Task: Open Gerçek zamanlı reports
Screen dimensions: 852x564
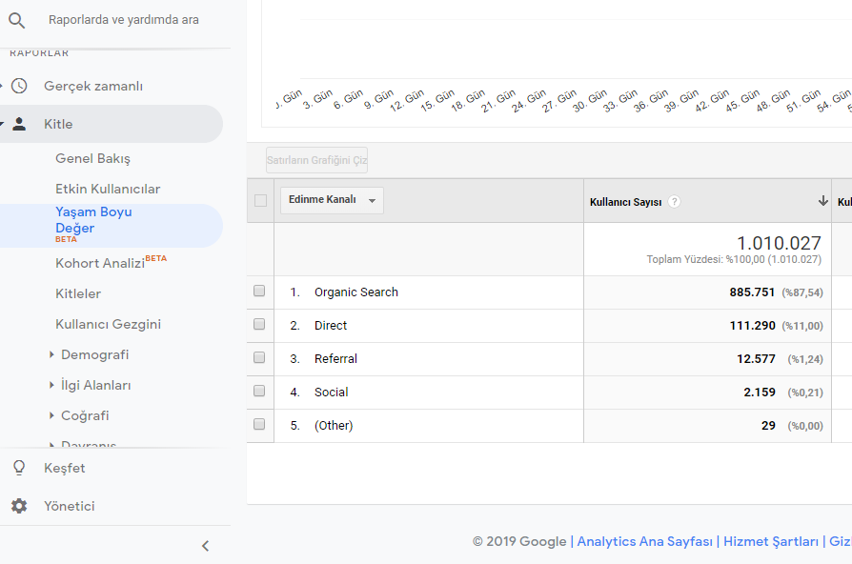Action: pos(93,87)
